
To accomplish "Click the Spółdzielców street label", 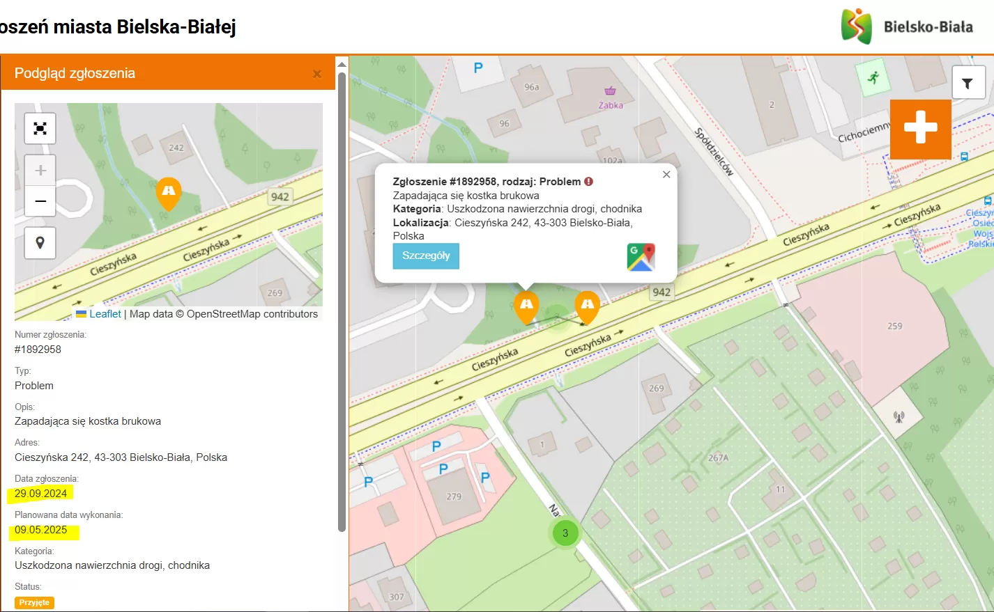I will 714,151.
